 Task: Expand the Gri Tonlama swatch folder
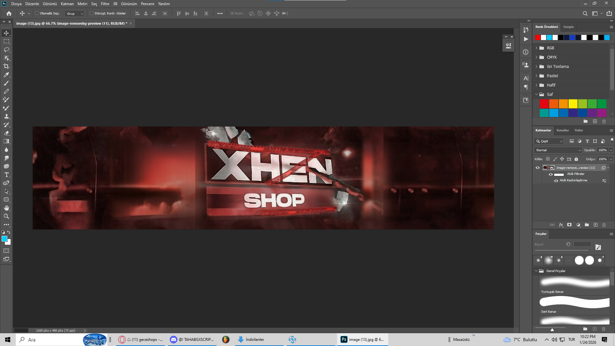click(537, 67)
